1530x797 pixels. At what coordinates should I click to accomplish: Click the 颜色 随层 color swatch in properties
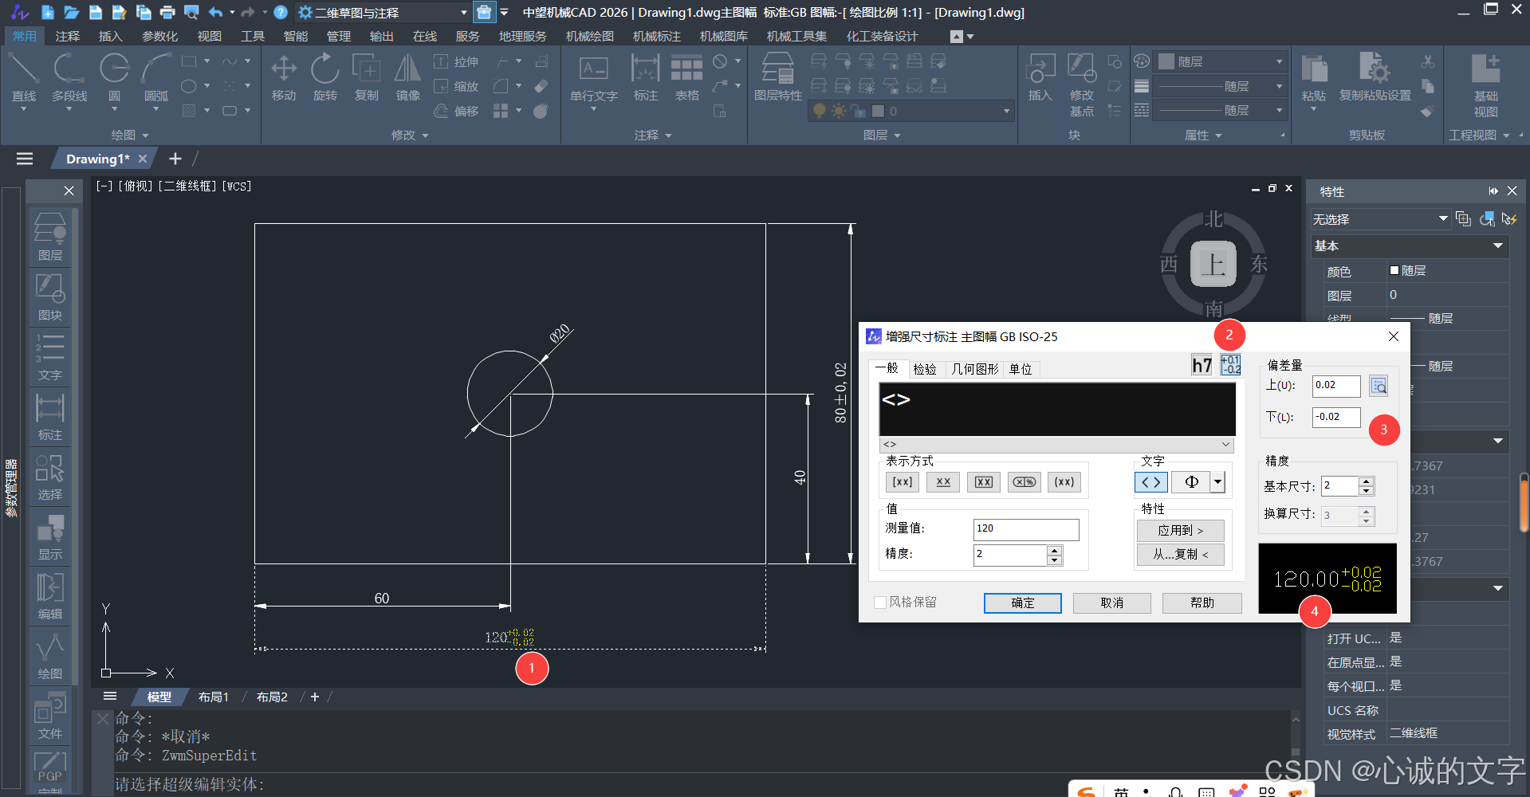pos(1394,271)
